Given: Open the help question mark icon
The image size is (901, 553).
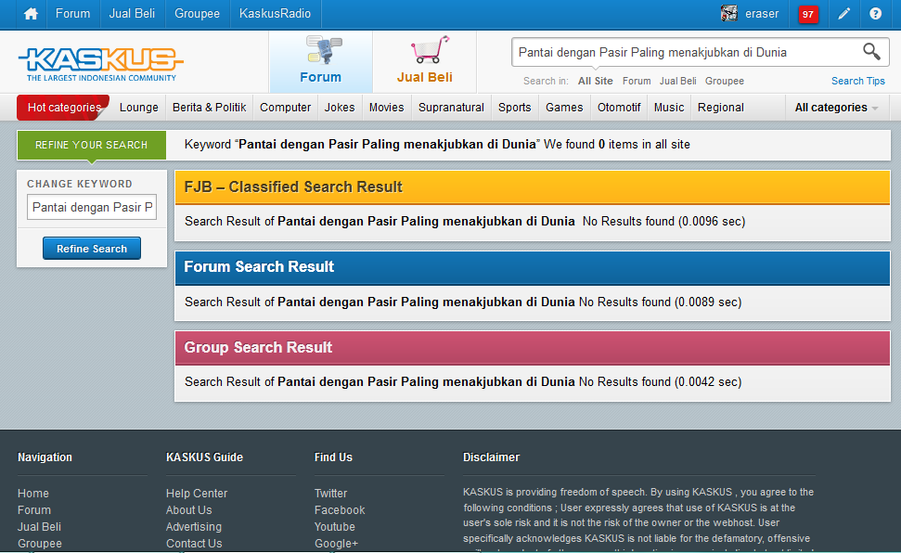Looking at the screenshot, I should pos(875,14).
